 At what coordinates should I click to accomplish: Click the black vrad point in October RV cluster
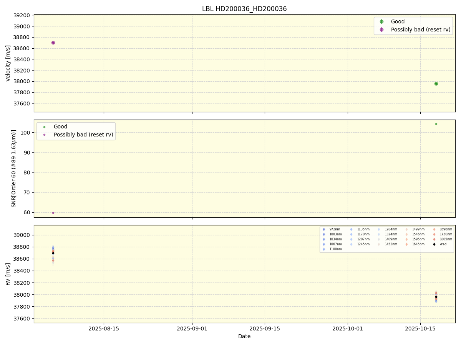point(436,297)
